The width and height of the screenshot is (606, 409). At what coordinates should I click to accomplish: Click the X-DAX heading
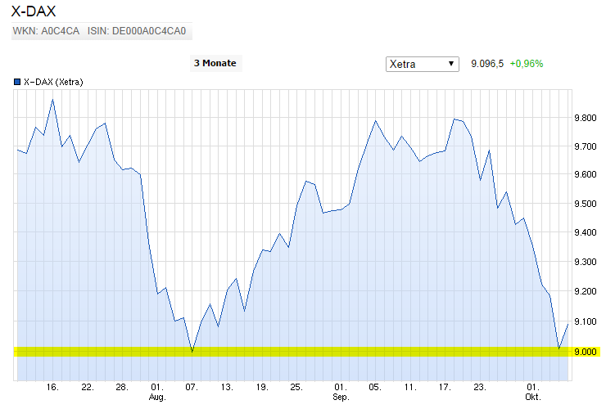34,11
